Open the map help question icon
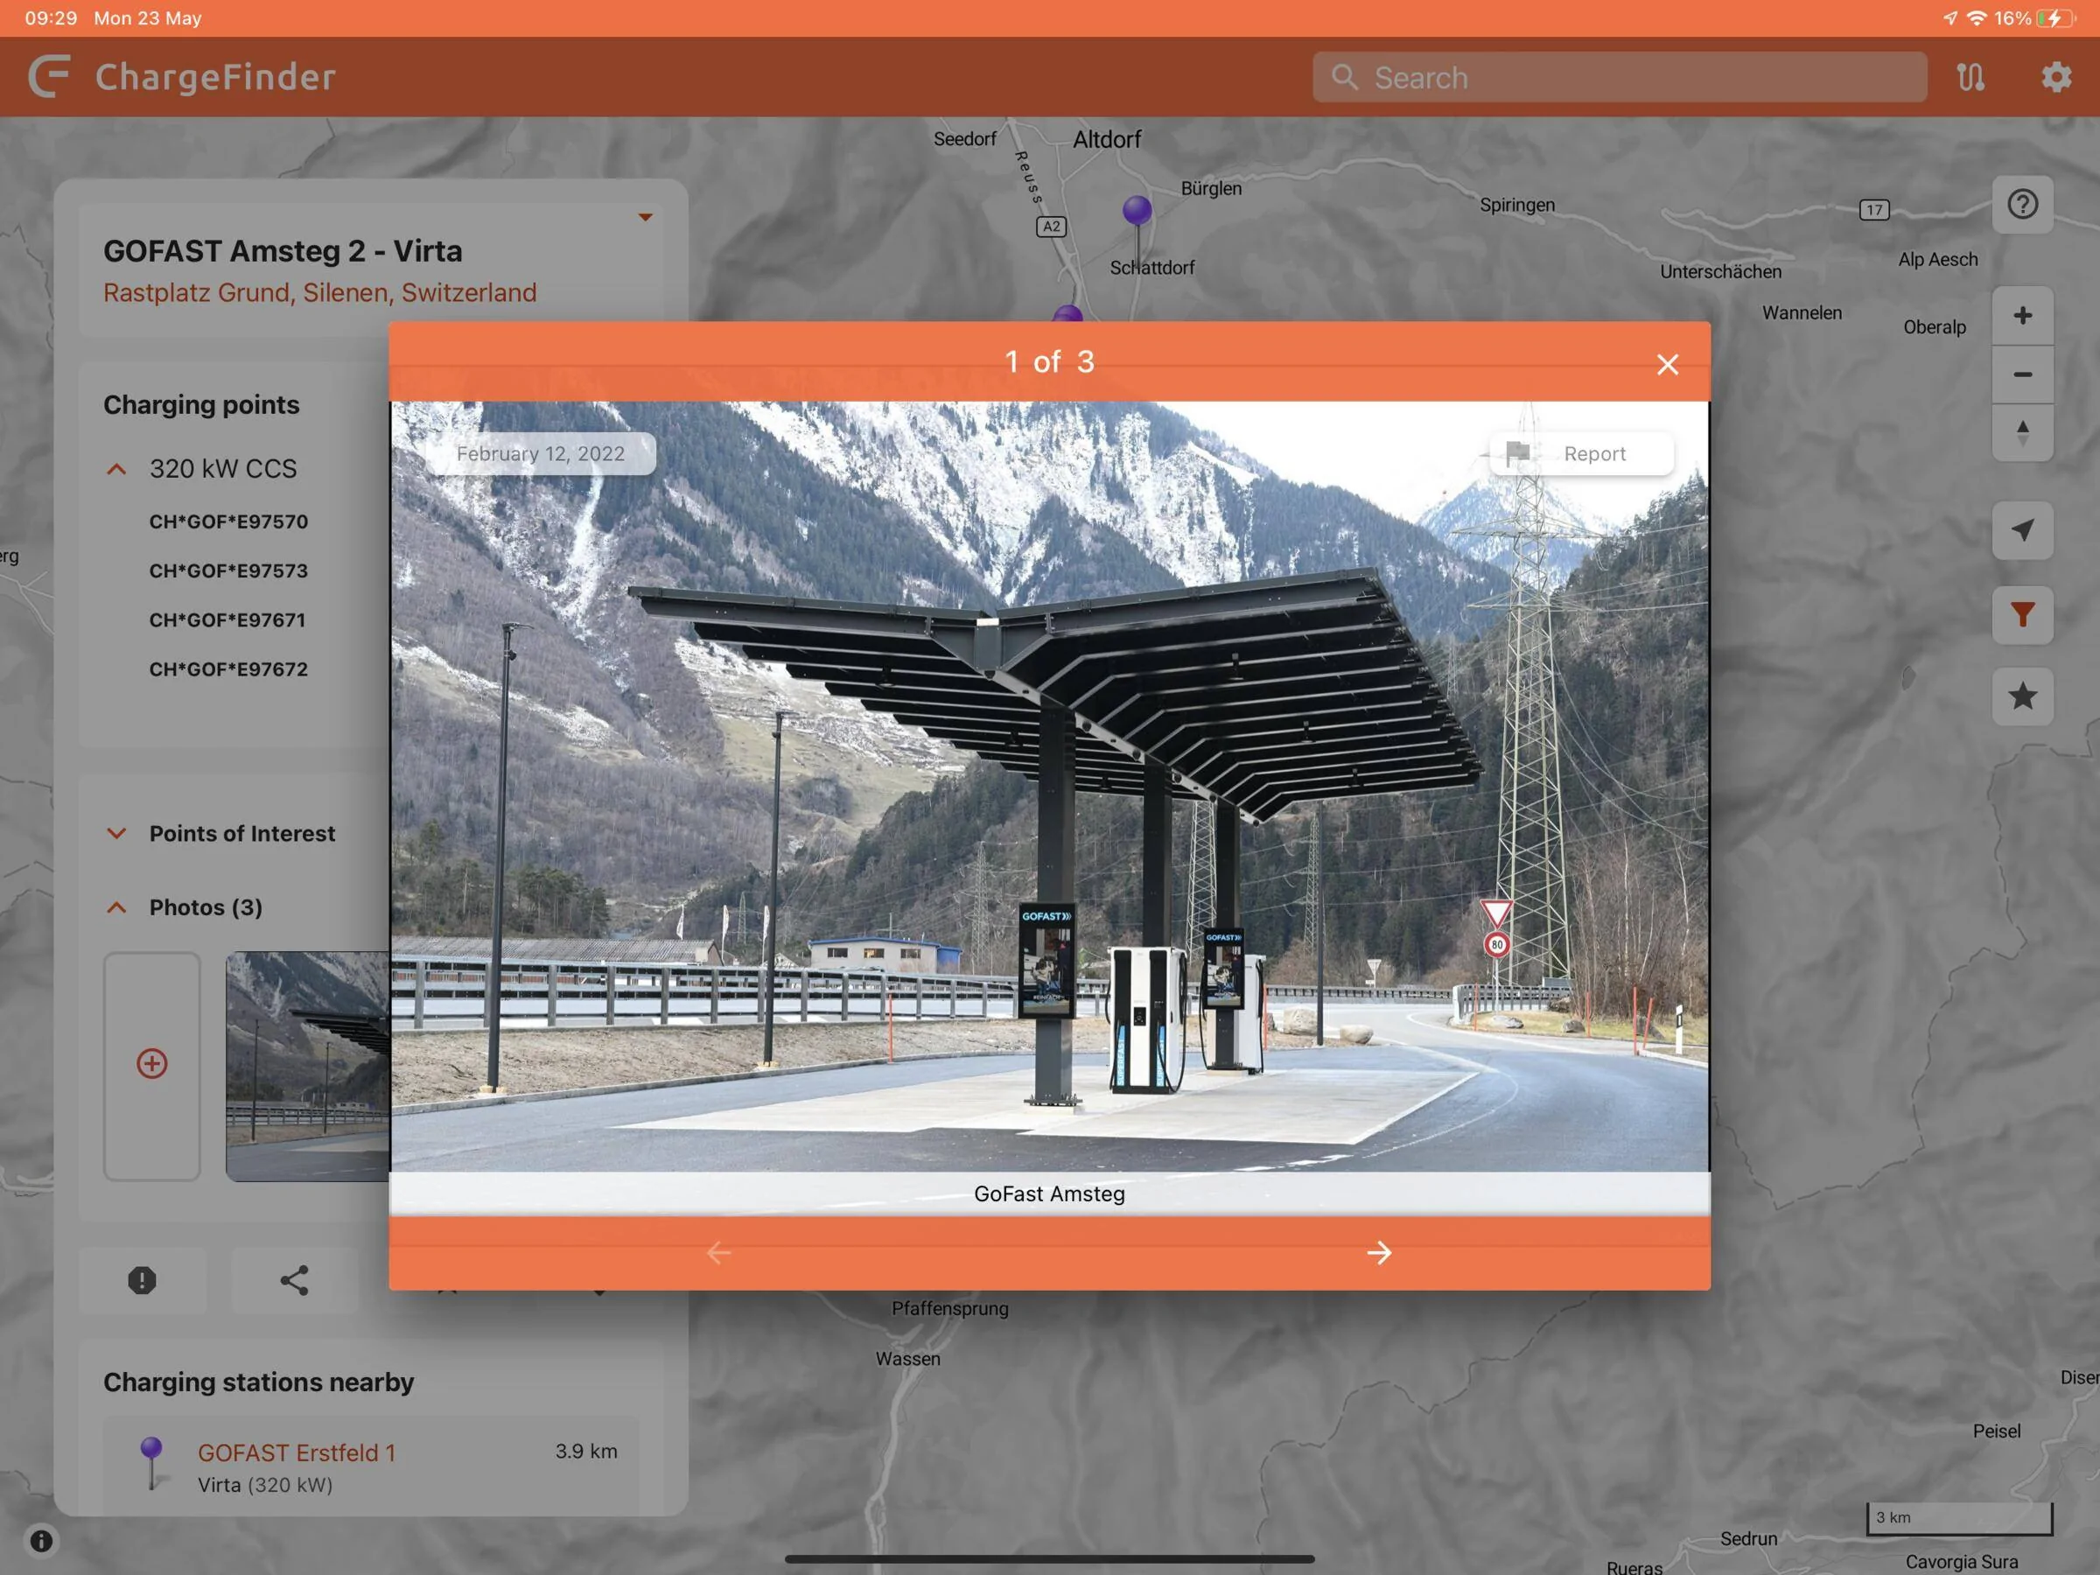This screenshot has height=1575, width=2100. tap(2022, 204)
